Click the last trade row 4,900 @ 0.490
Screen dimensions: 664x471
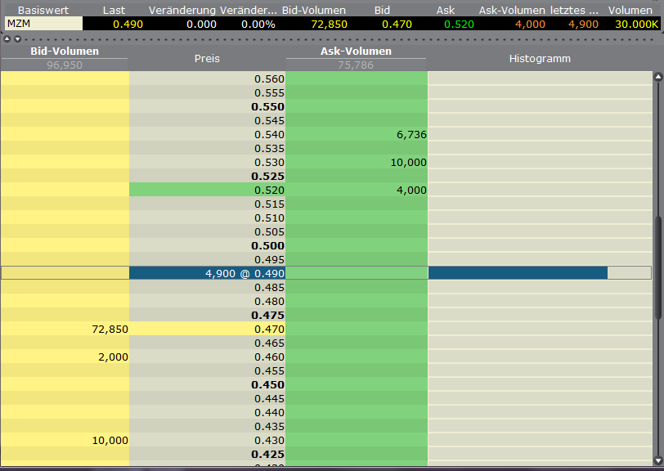pyautogui.click(x=207, y=273)
